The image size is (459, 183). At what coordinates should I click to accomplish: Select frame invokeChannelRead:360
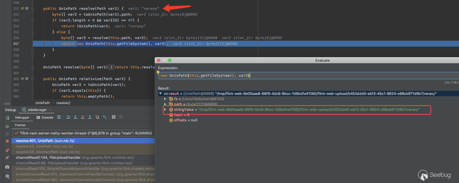(x=83, y=180)
